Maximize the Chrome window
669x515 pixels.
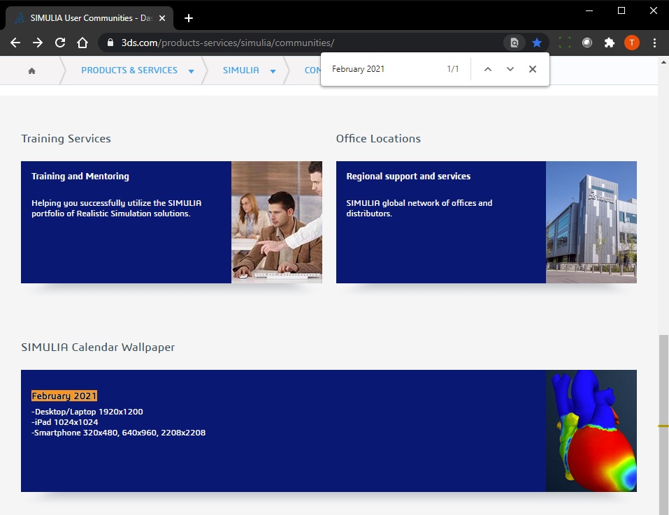click(621, 10)
